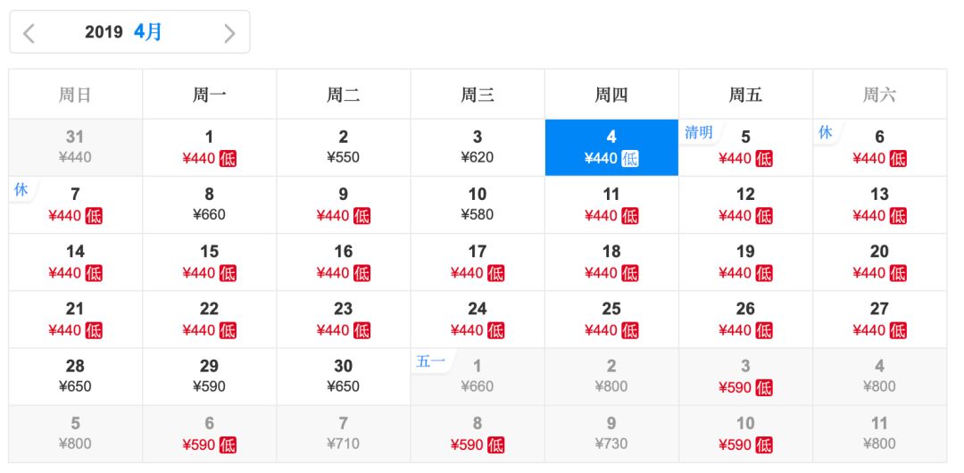964x473 pixels.
Task: Go to previous month with left arrow
Action: [x=29, y=33]
